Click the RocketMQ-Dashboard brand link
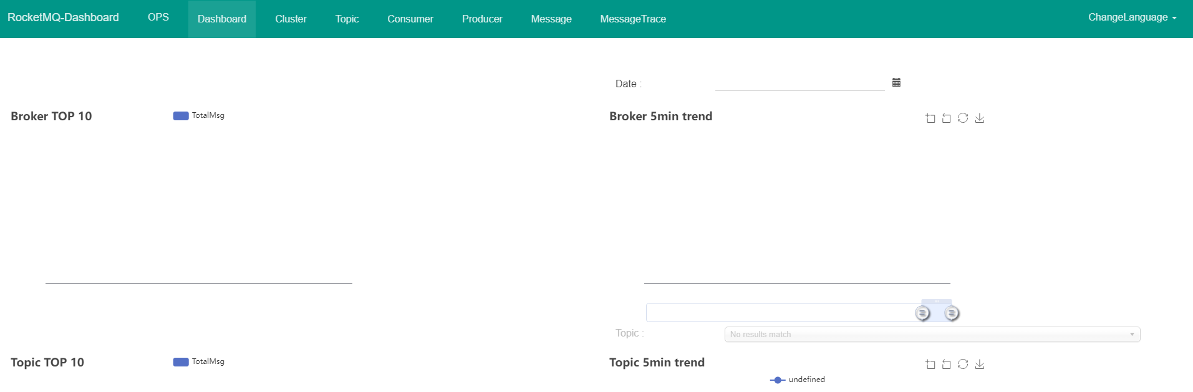The image size is (1193, 392). (63, 17)
